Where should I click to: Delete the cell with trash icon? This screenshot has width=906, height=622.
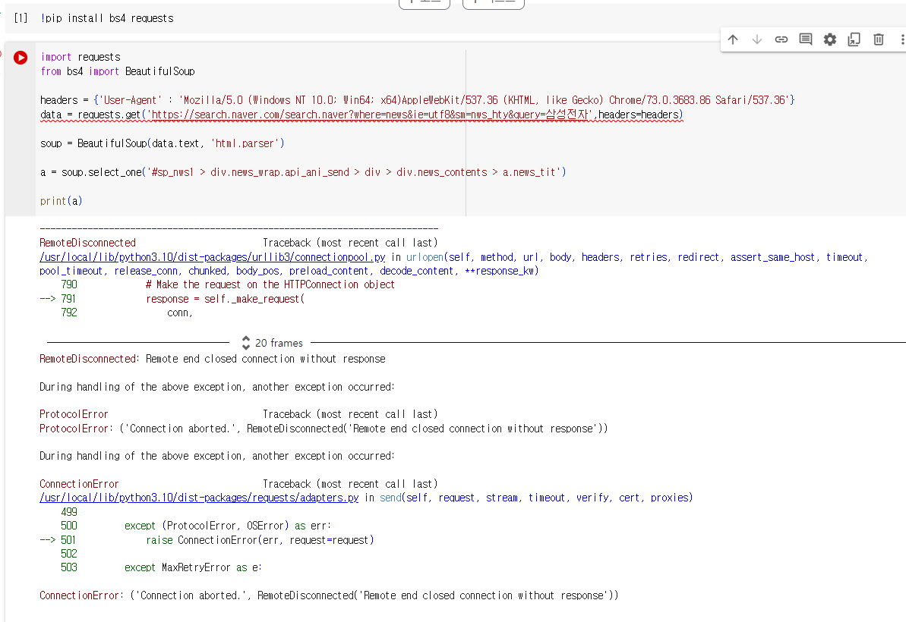point(878,39)
